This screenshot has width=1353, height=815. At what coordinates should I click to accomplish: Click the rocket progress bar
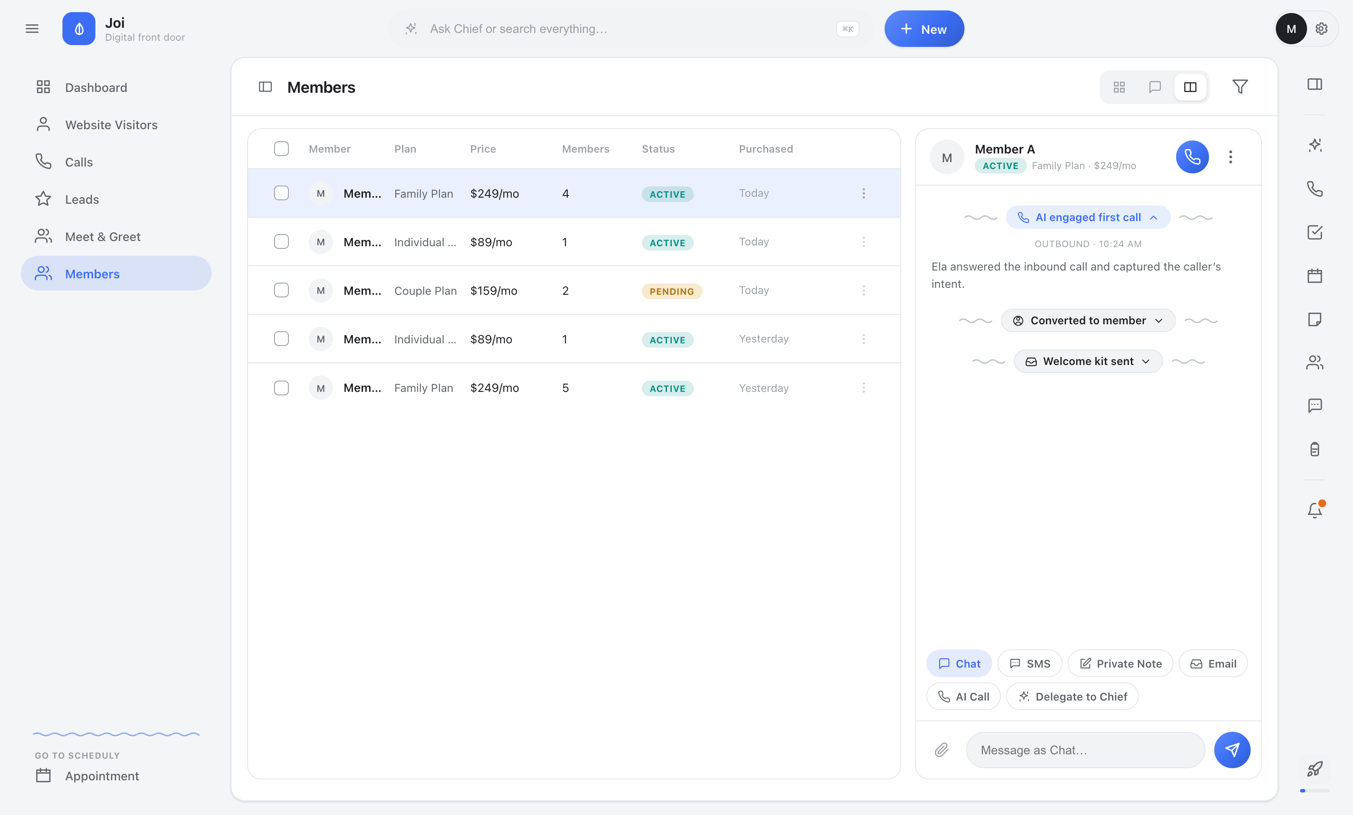(x=1314, y=791)
